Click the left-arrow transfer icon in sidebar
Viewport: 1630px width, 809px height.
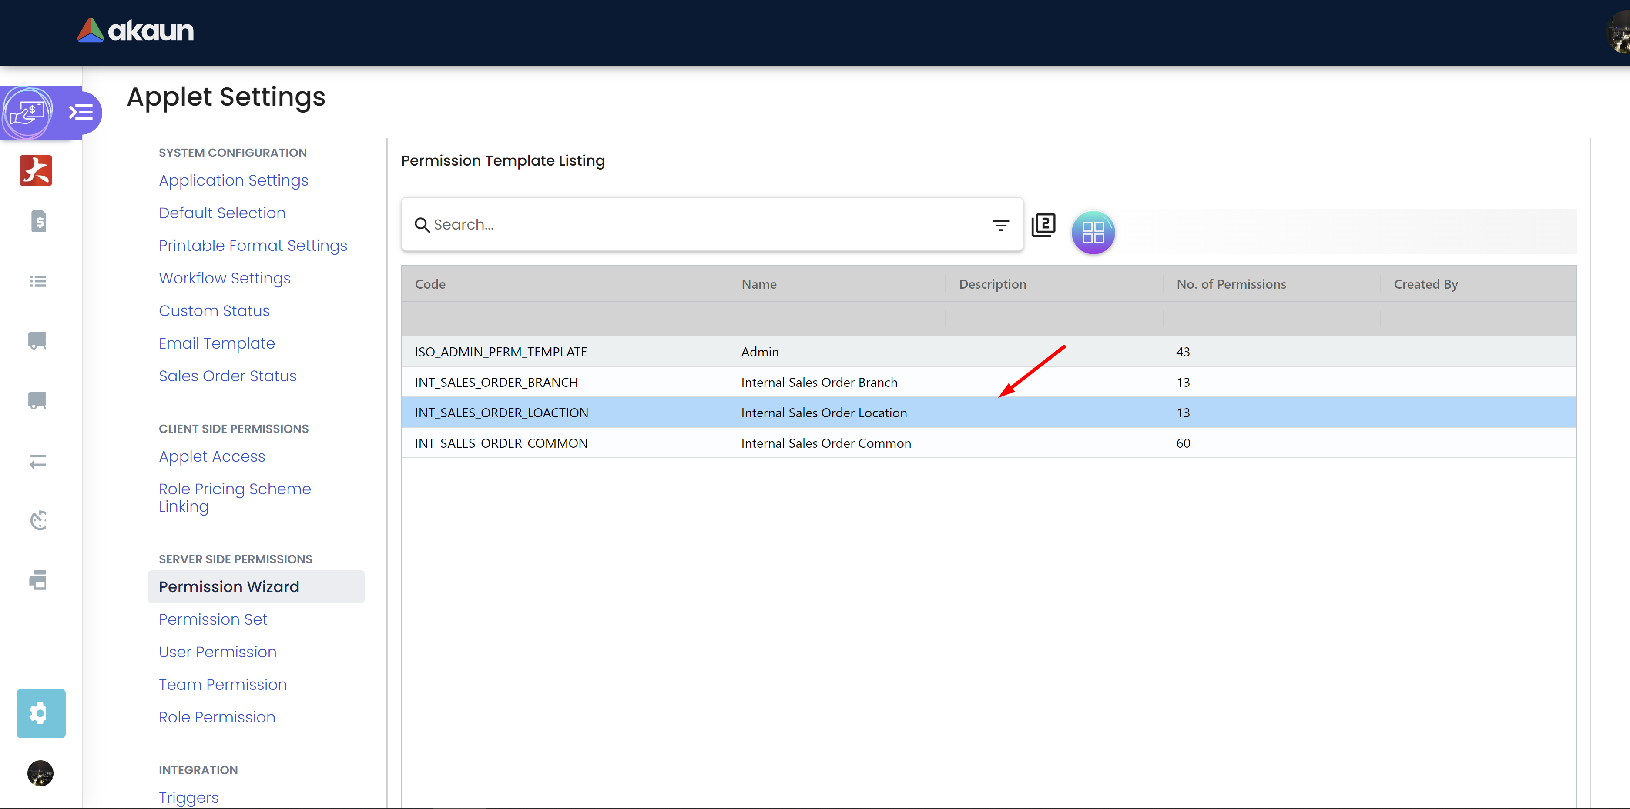(x=39, y=461)
